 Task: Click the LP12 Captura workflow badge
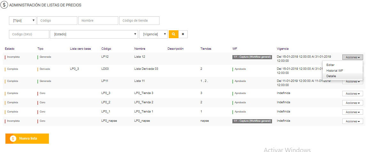point(252,57)
